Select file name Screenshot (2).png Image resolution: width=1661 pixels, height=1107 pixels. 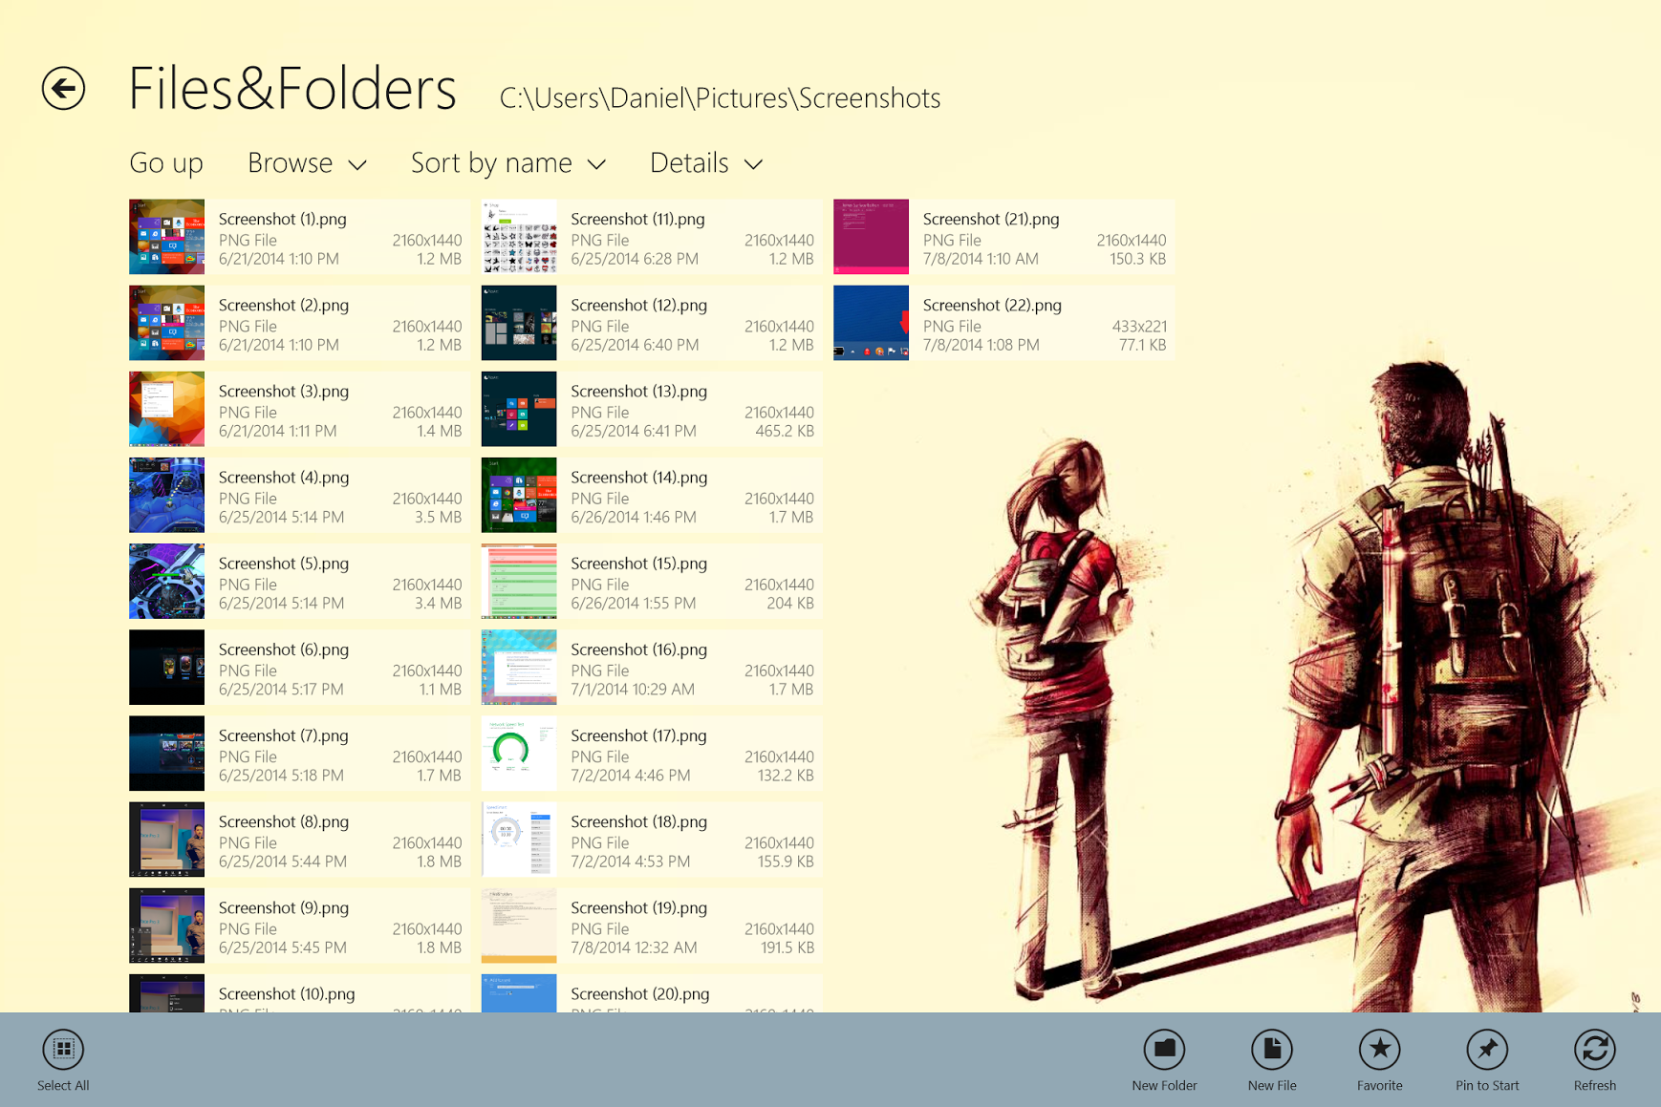(x=284, y=306)
